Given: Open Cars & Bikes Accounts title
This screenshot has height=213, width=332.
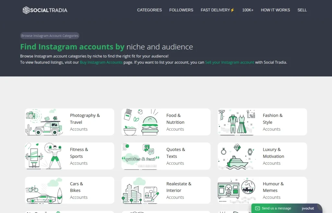Looking at the screenshot, I should 78,190.
